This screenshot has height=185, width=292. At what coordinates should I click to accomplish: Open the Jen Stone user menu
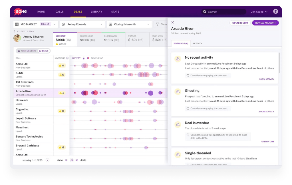tap(259, 12)
